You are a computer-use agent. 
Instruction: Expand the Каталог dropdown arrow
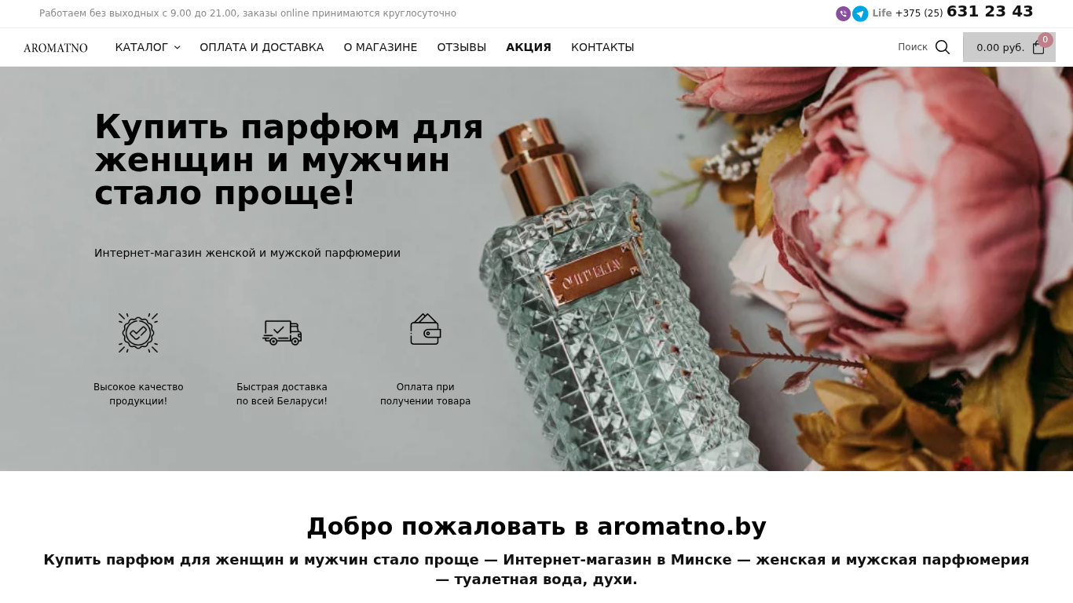pyautogui.click(x=177, y=47)
